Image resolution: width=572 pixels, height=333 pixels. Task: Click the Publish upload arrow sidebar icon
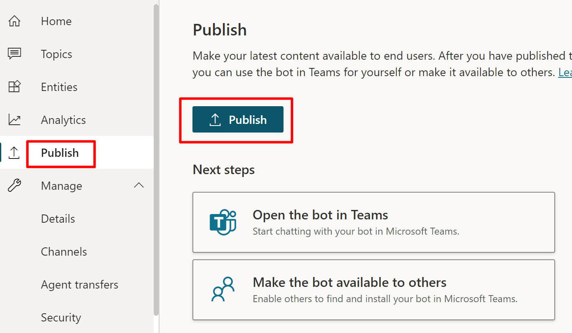point(14,153)
